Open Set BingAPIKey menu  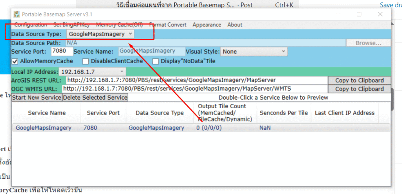pos(71,25)
